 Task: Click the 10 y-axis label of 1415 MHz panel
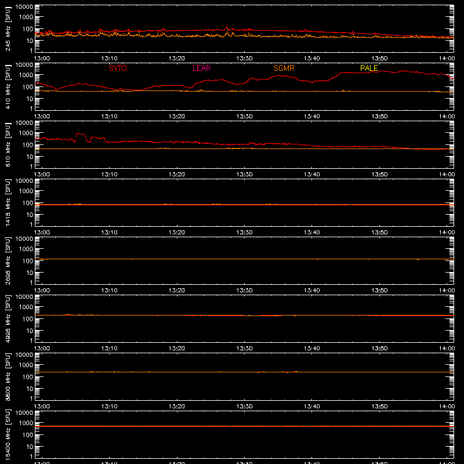[x=30, y=215]
